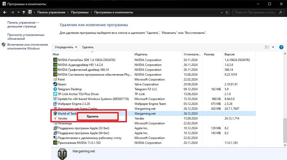Click Wargaming.net text in details pane
Image resolution: width=287 pixels, height=160 pixels.
[84, 151]
